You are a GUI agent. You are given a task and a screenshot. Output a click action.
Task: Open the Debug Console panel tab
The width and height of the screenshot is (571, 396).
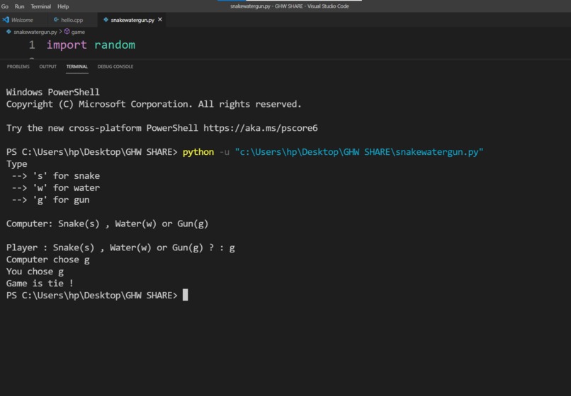click(x=115, y=66)
